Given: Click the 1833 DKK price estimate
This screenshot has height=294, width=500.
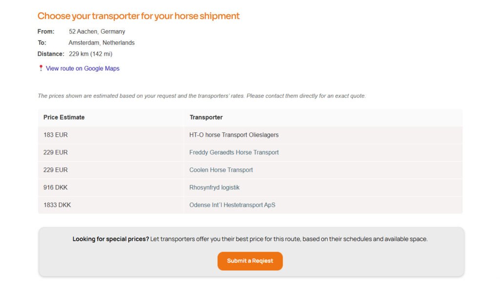Looking at the screenshot, I should (57, 205).
